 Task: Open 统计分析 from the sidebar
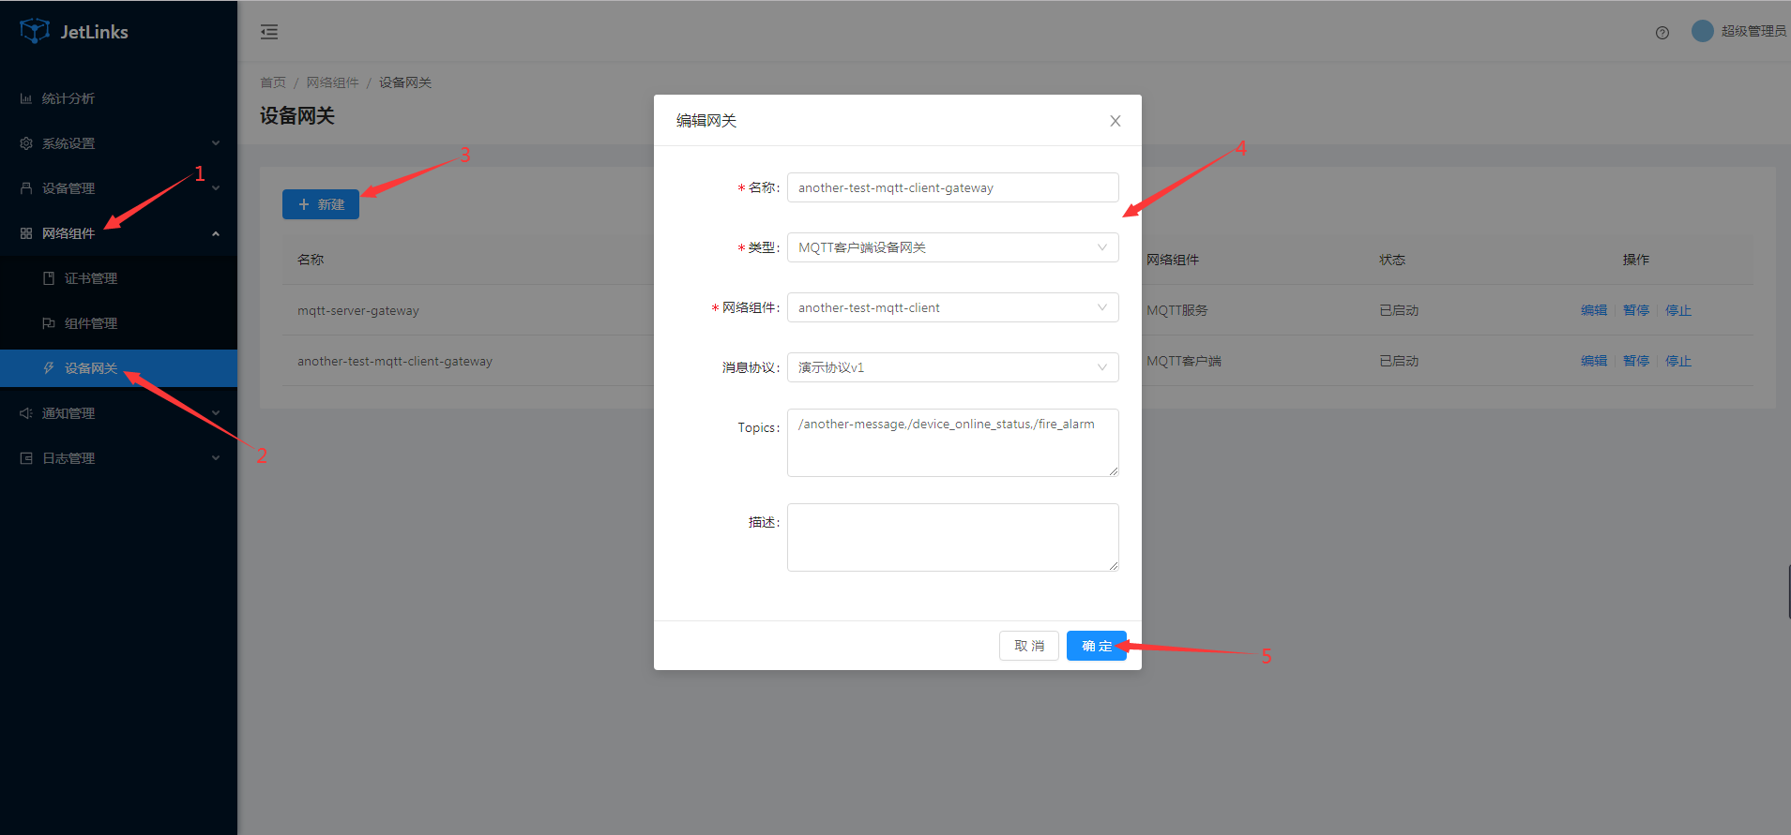click(68, 98)
